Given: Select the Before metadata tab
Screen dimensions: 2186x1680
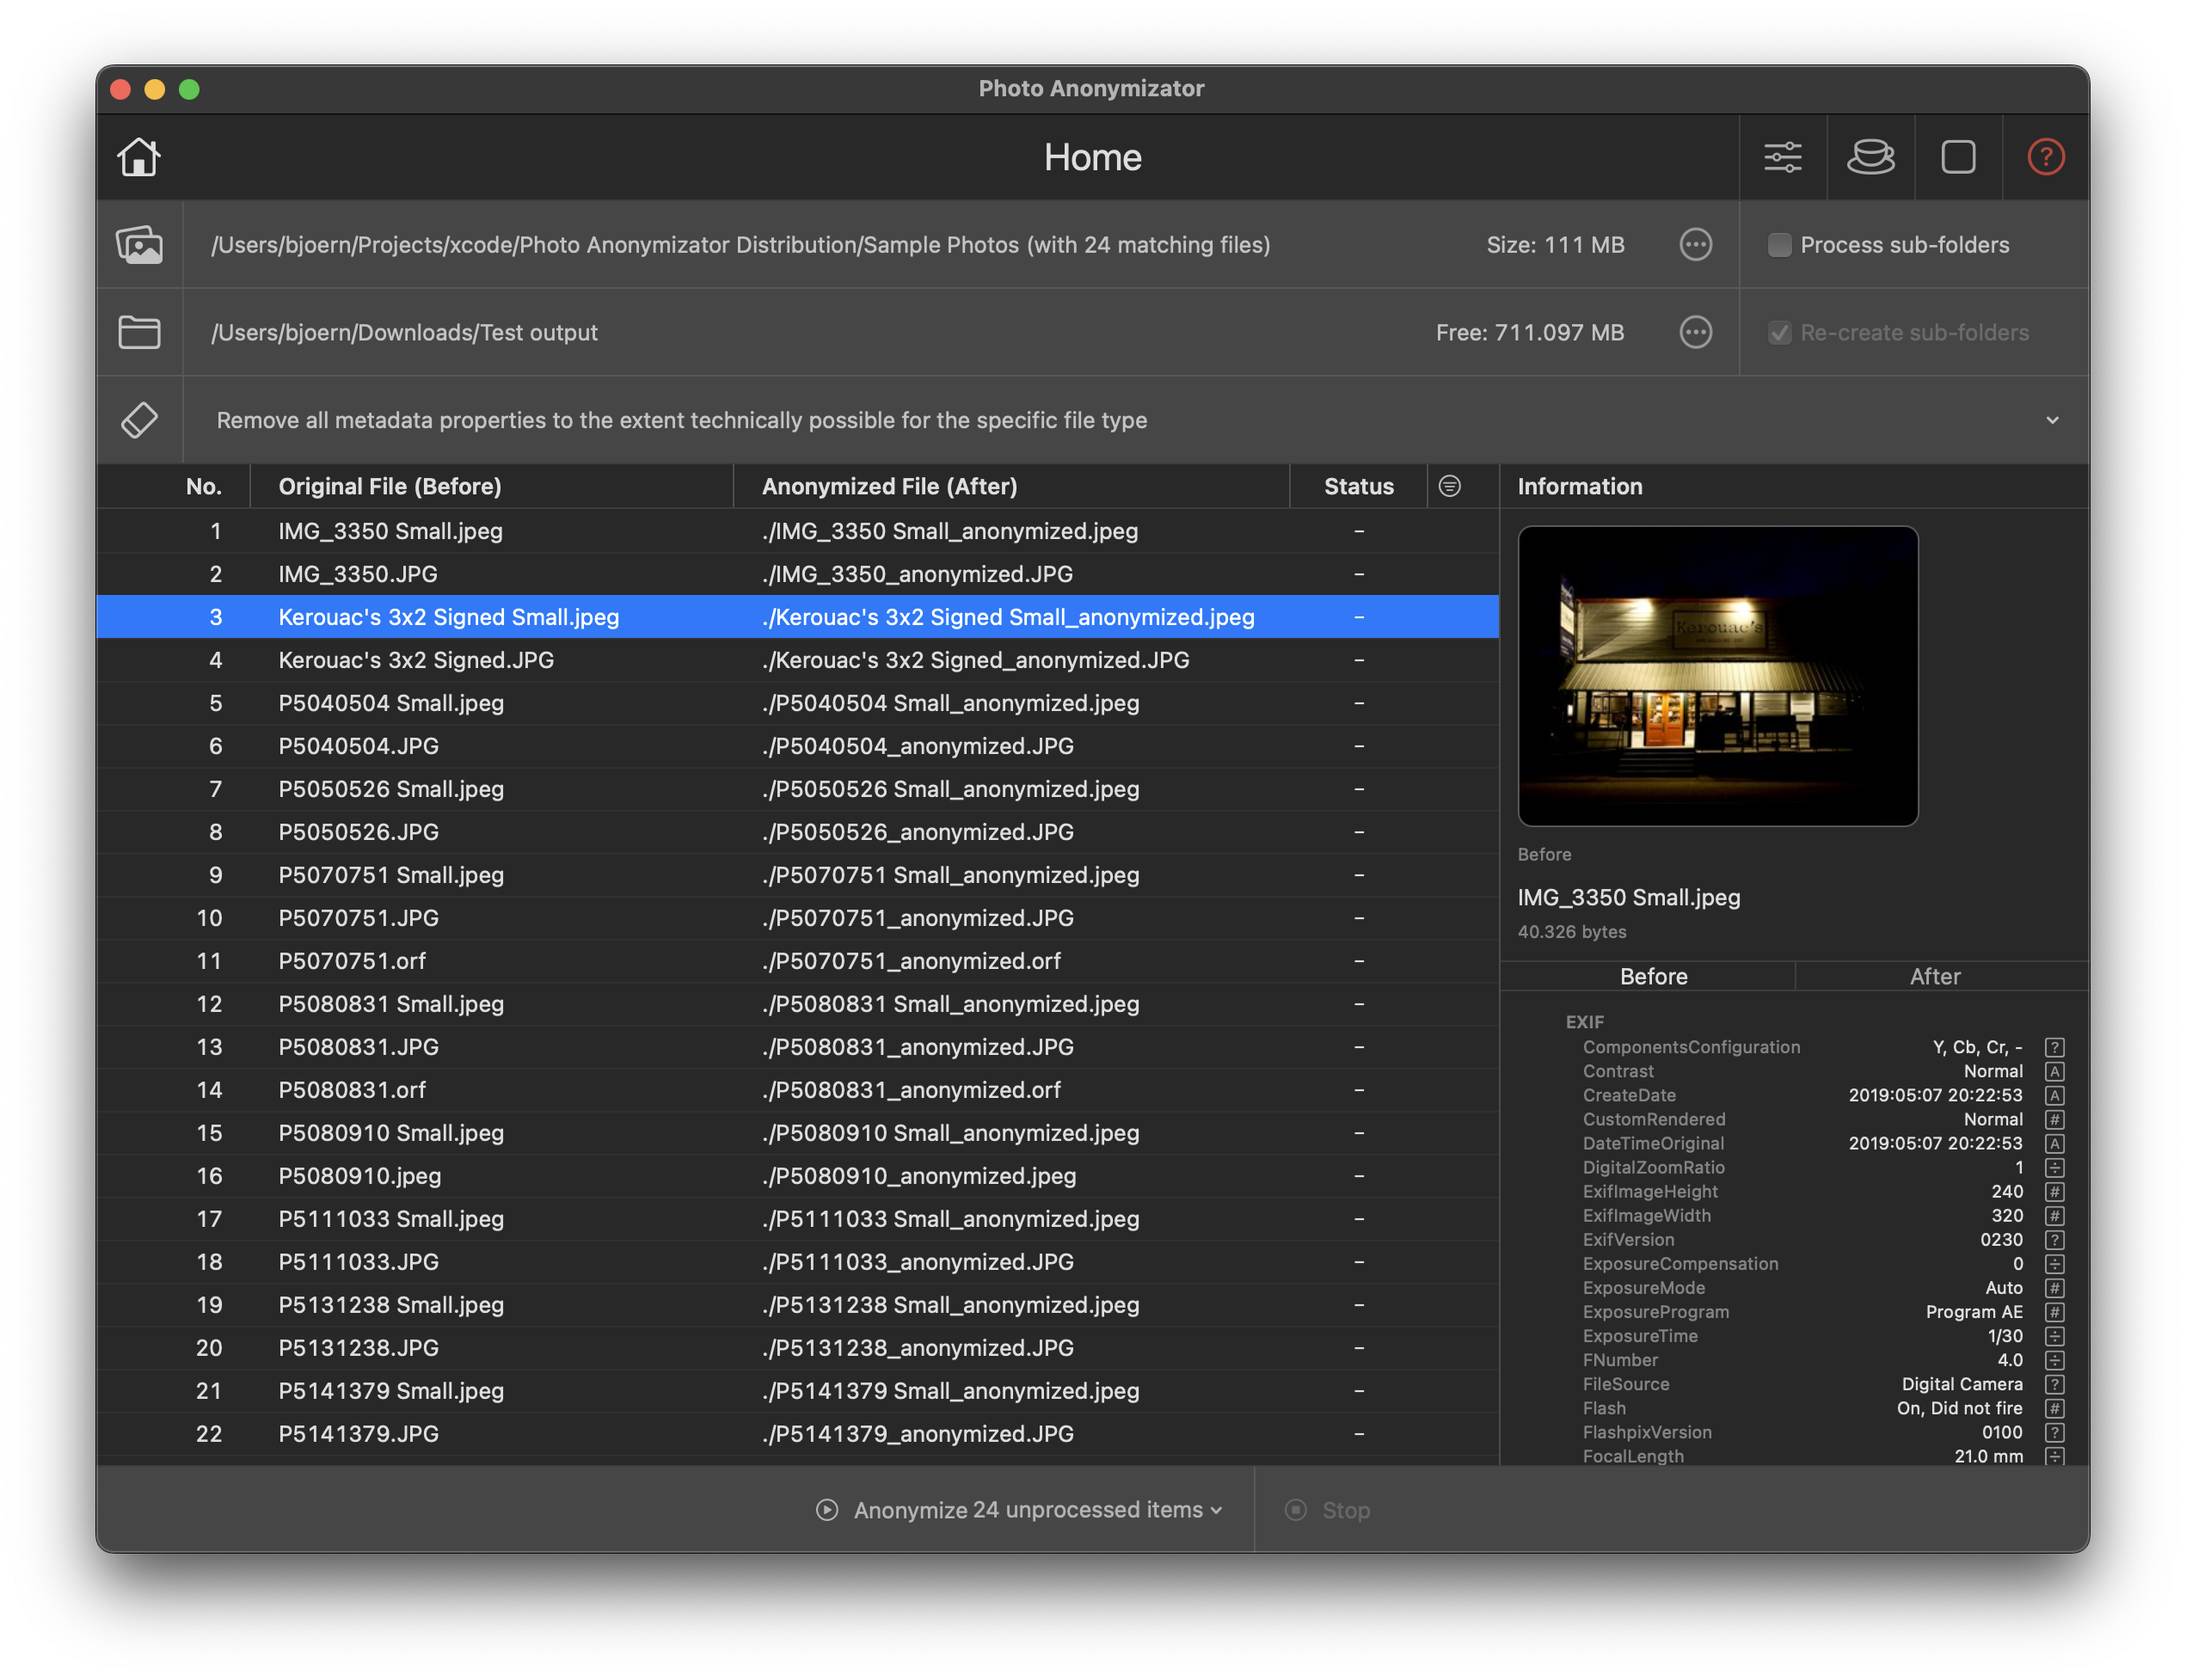Looking at the screenshot, I should [x=1653, y=976].
